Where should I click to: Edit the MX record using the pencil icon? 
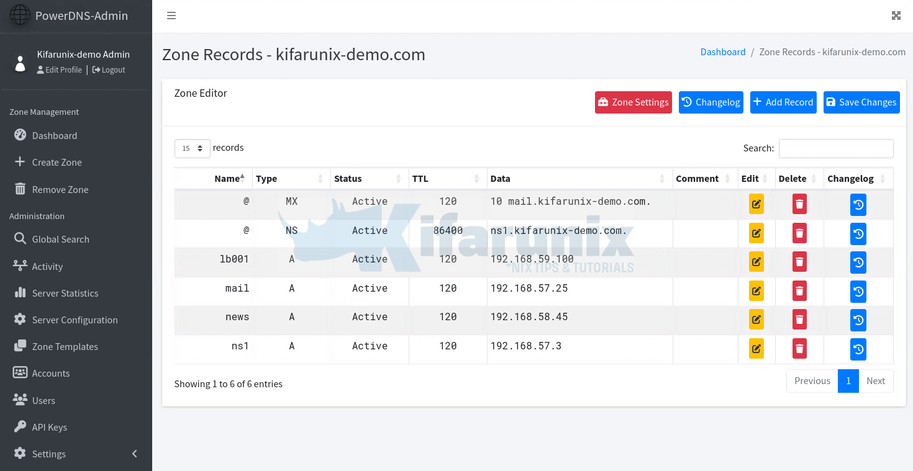pyautogui.click(x=756, y=204)
